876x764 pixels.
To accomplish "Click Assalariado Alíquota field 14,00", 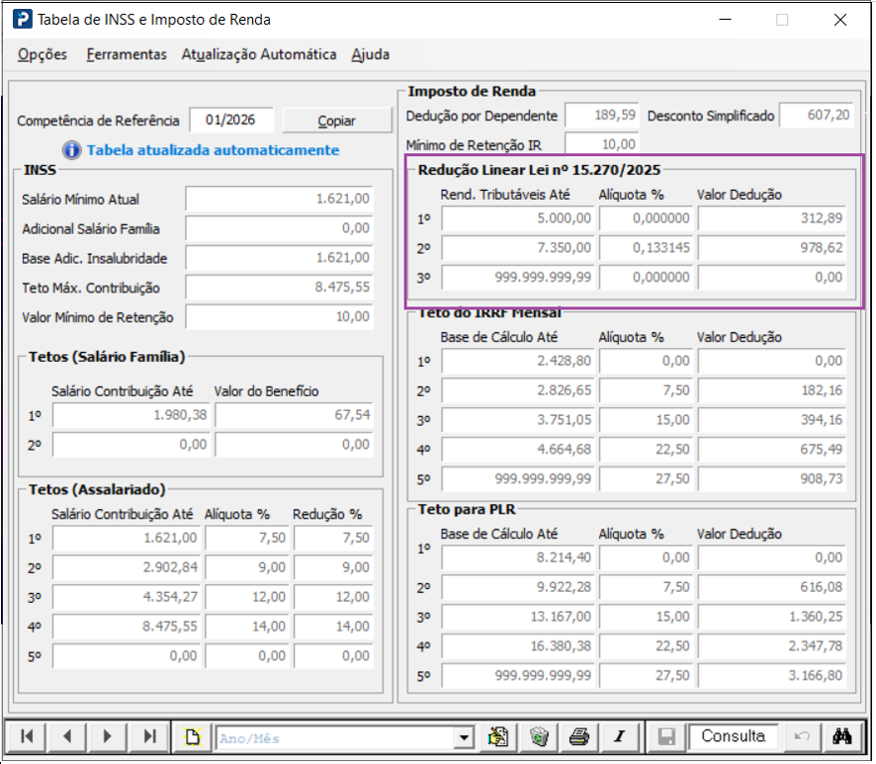I will pyautogui.click(x=247, y=627).
